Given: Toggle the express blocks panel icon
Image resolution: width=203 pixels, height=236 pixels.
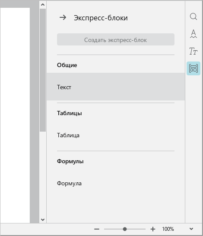Looking at the screenshot, I should [x=193, y=68].
